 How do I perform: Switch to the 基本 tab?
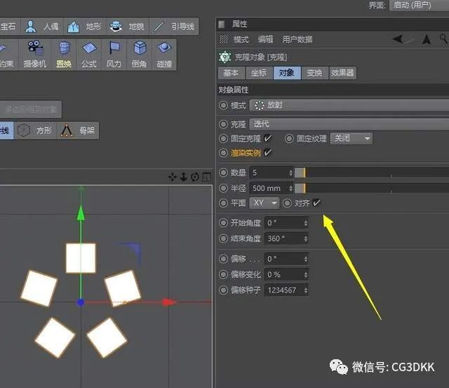tap(232, 73)
